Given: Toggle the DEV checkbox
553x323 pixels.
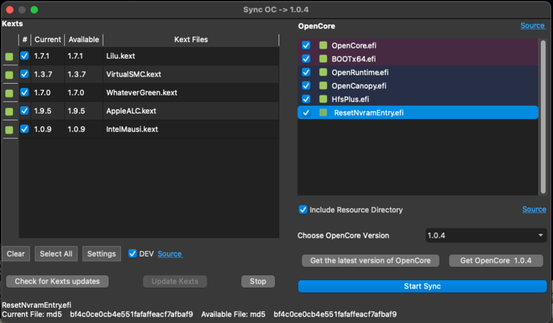Looking at the screenshot, I should tap(133, 254).
